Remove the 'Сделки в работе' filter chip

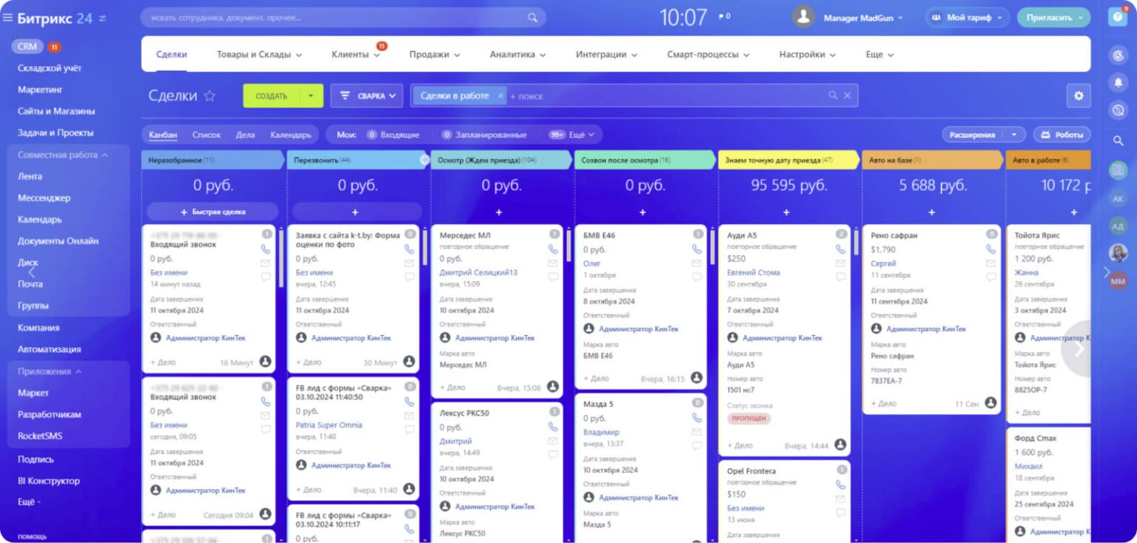tap(500, 95)
